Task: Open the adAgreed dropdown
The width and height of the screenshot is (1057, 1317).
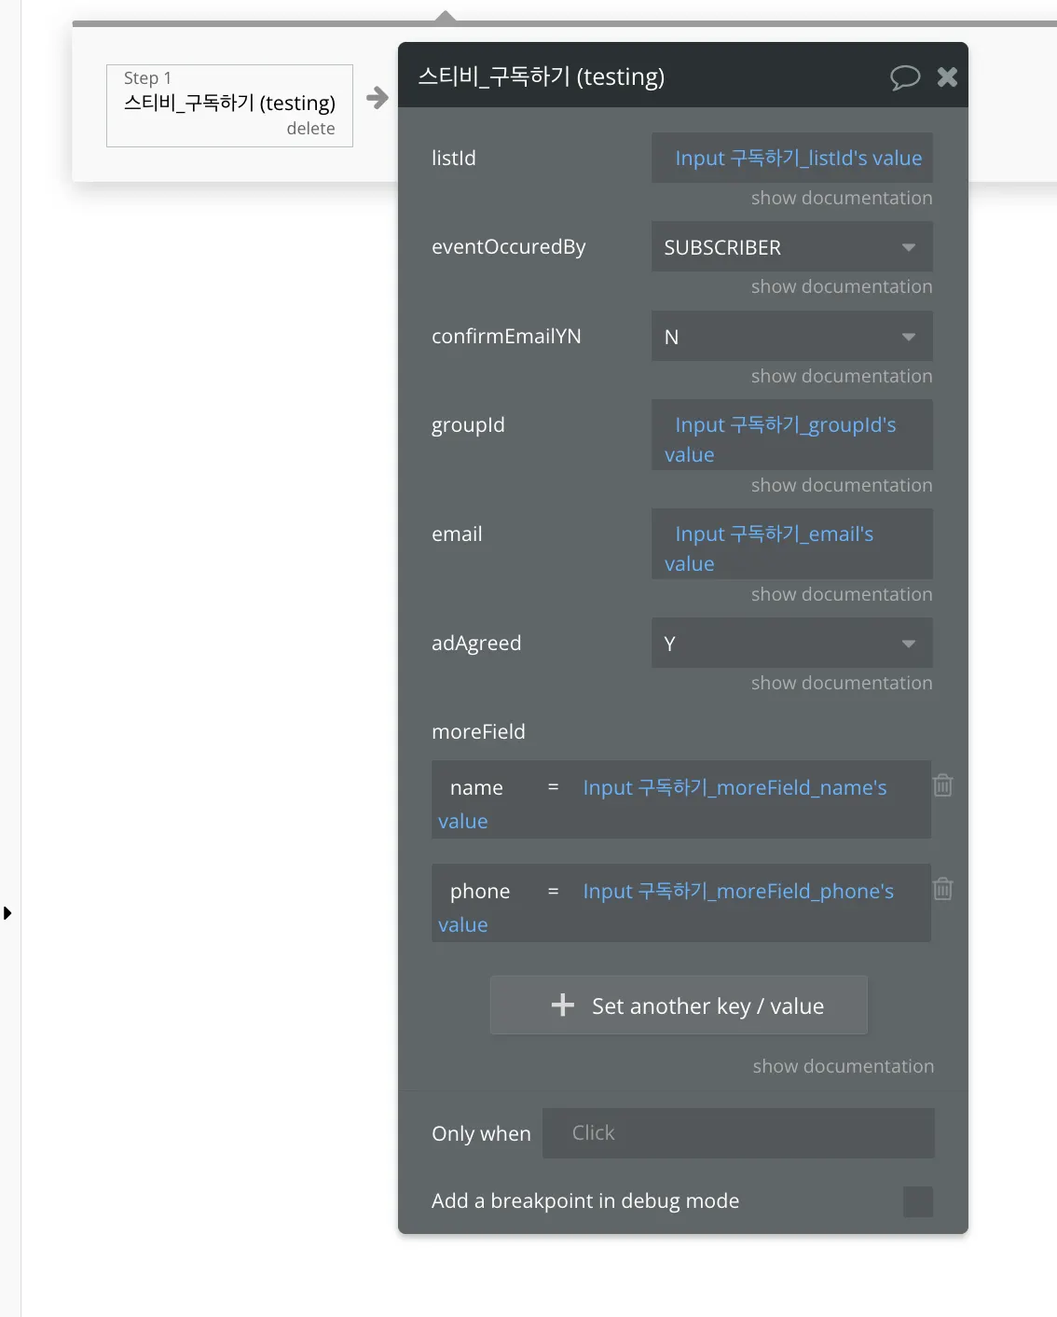Action: coord(791,644)
